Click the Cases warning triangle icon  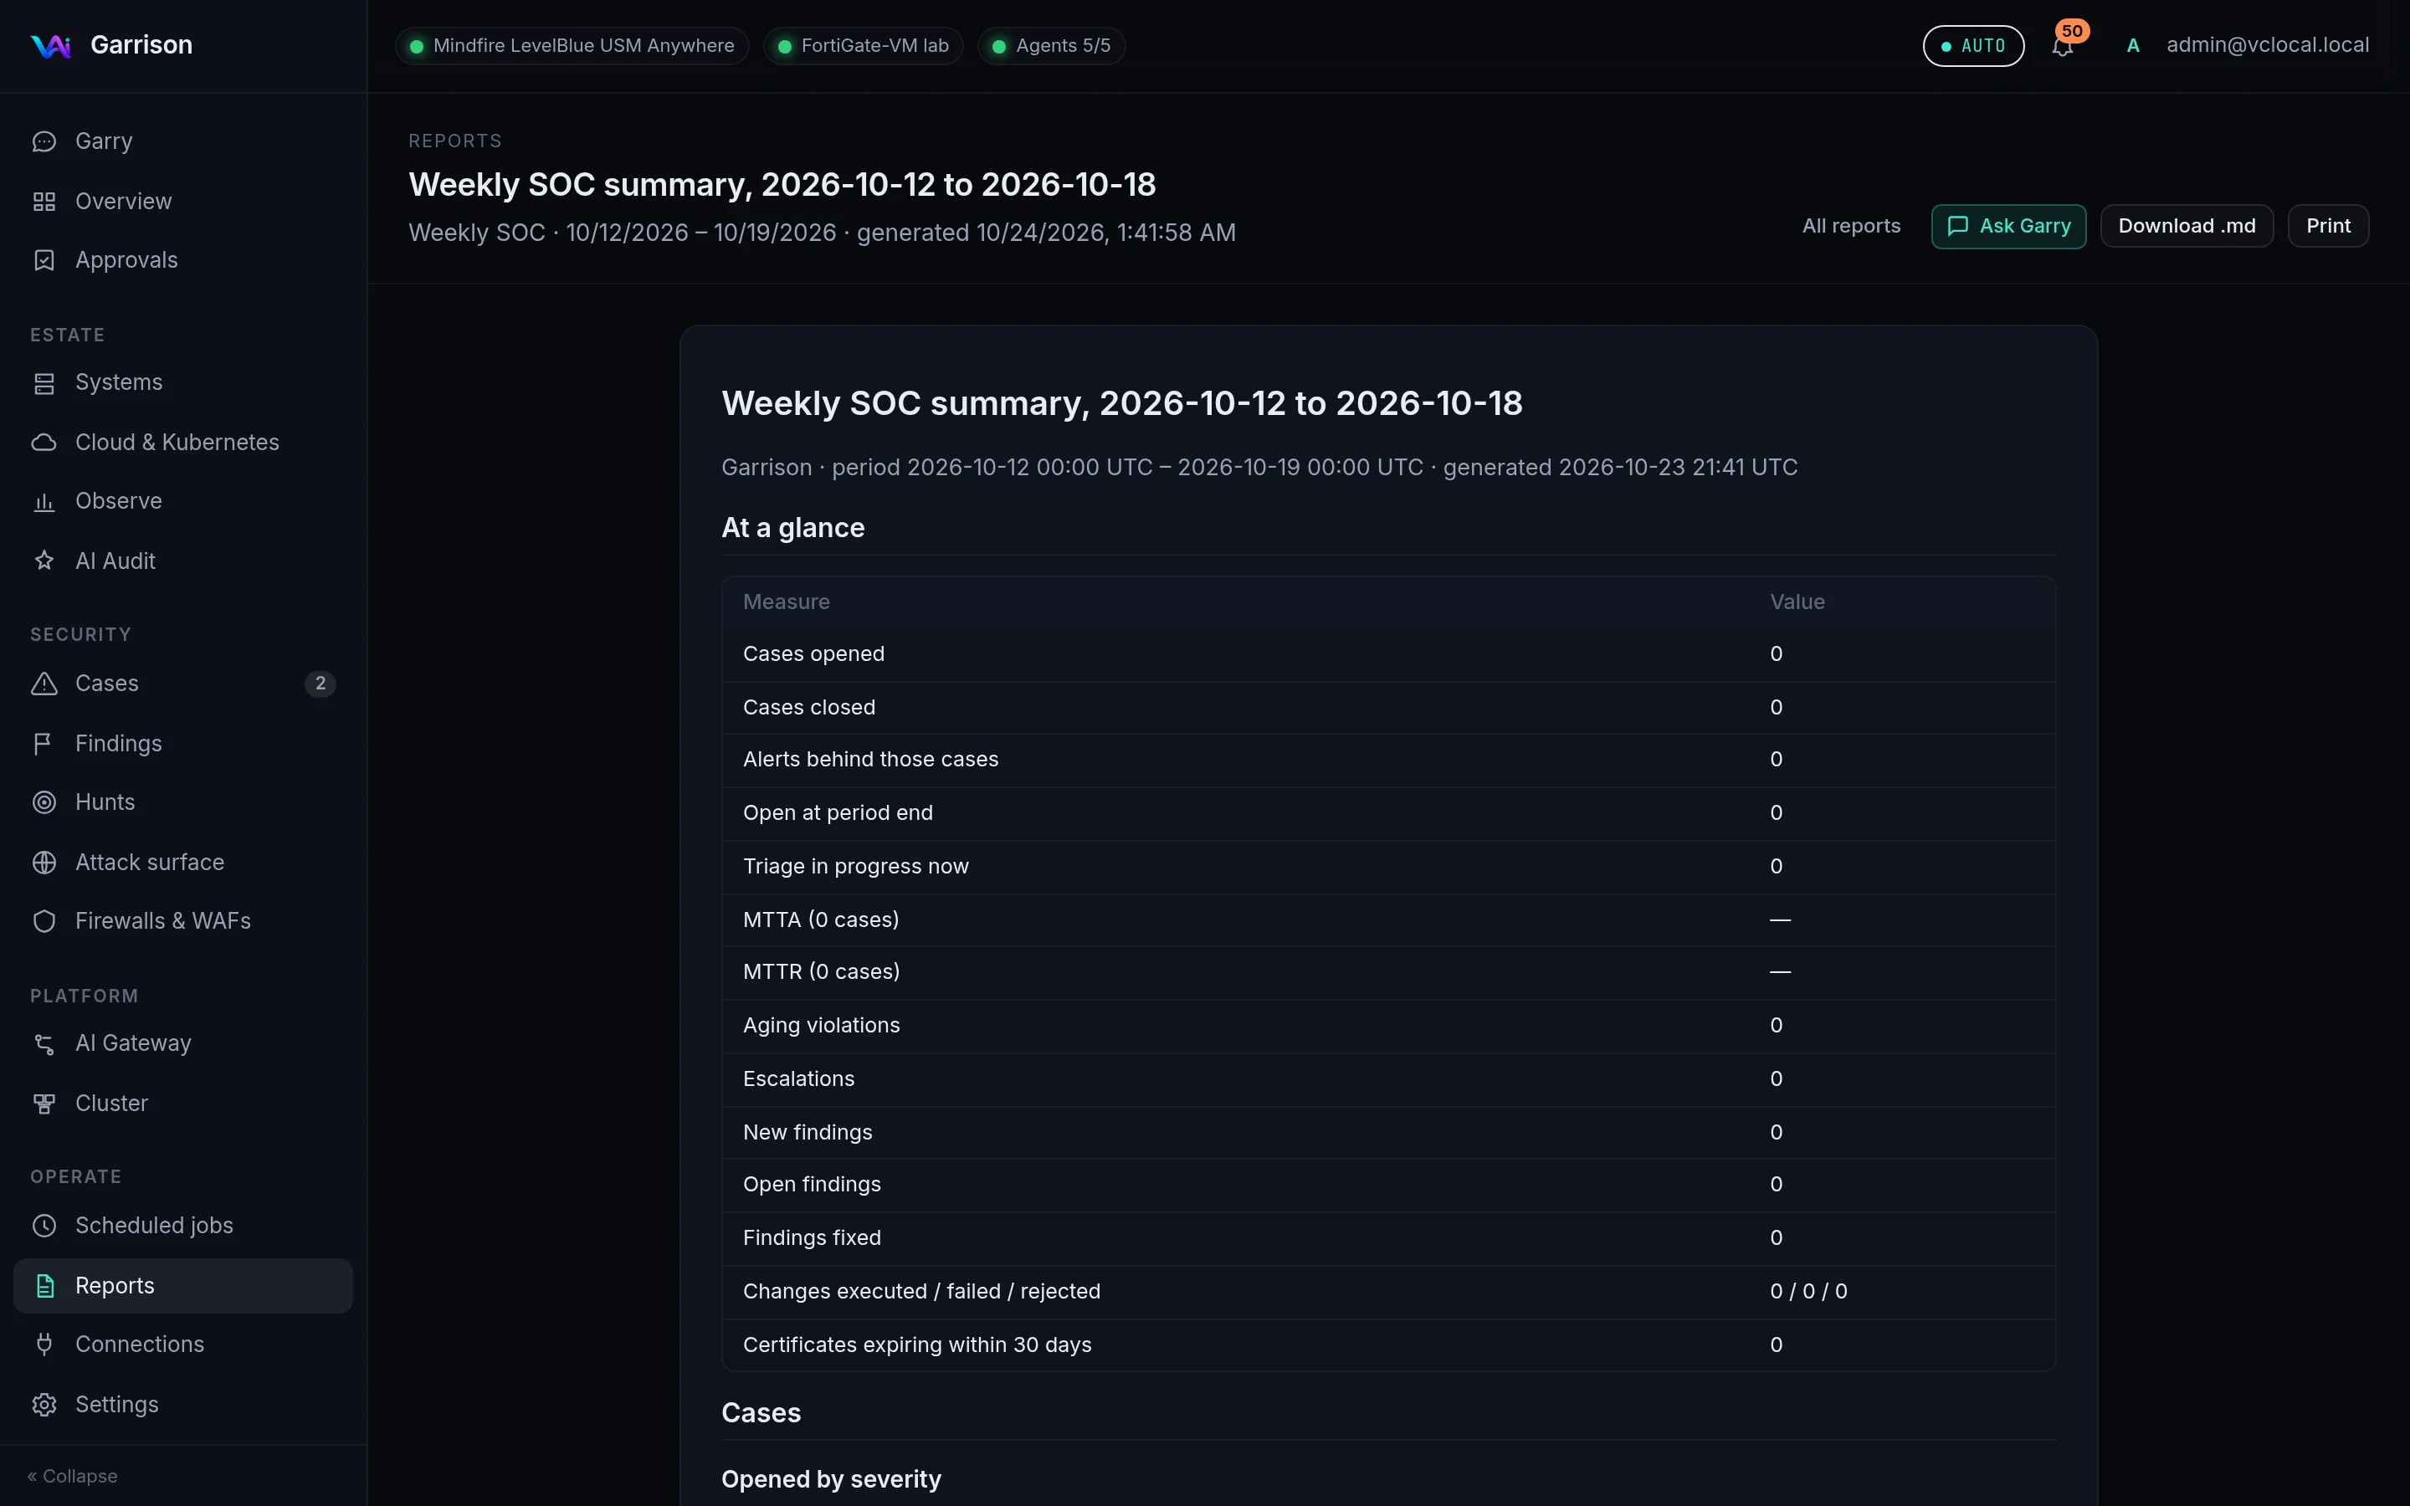[x=44, y=684]
